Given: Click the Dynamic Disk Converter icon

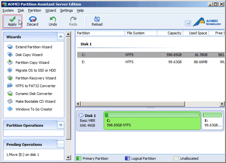Looking at the screenshot, I should coord(10,94).
